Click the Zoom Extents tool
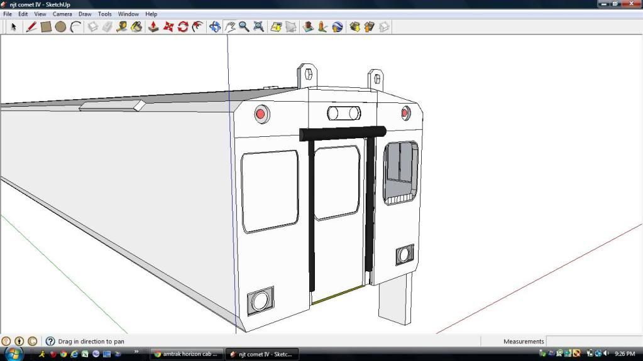Image resolution: width=643 pixels, height=361 pixels. coord(258,27)
